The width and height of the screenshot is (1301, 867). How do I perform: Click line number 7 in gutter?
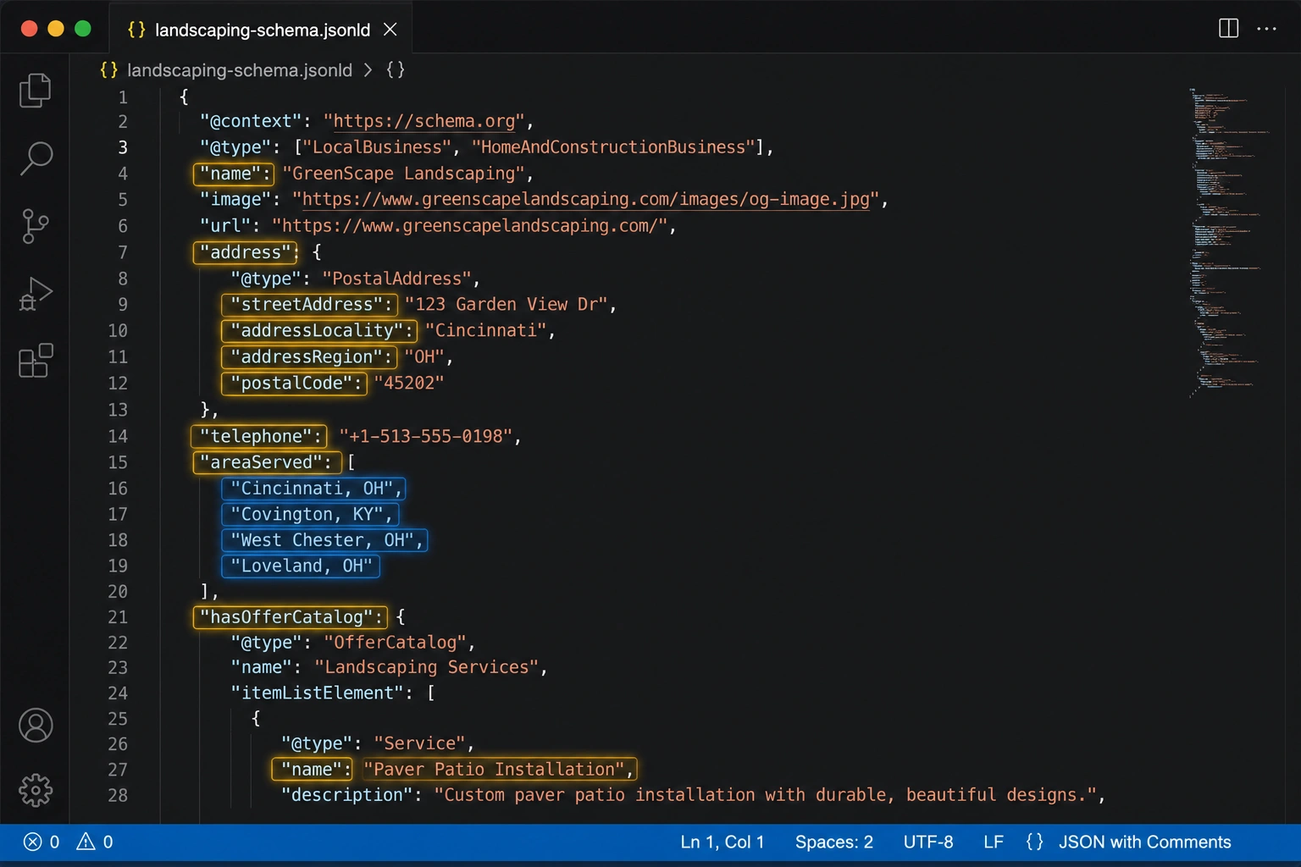(x=123, y=252)
